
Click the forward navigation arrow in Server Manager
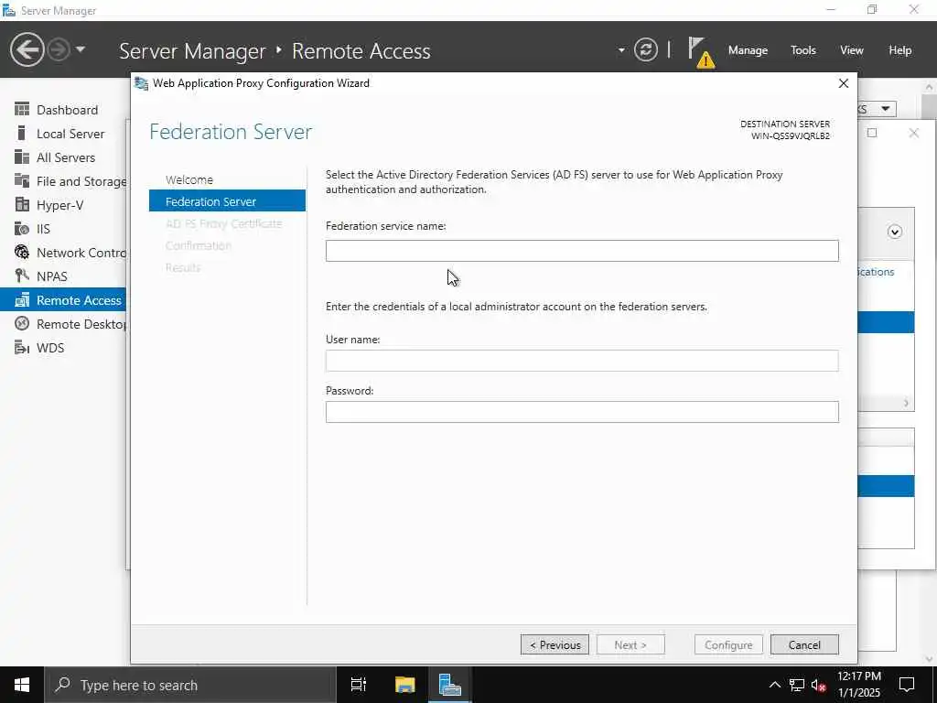pyautogui.click(x=59, y=49)
